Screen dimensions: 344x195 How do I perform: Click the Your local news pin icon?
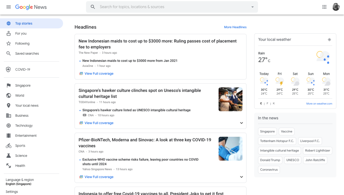pyautogui.click(x=9, y=106)
